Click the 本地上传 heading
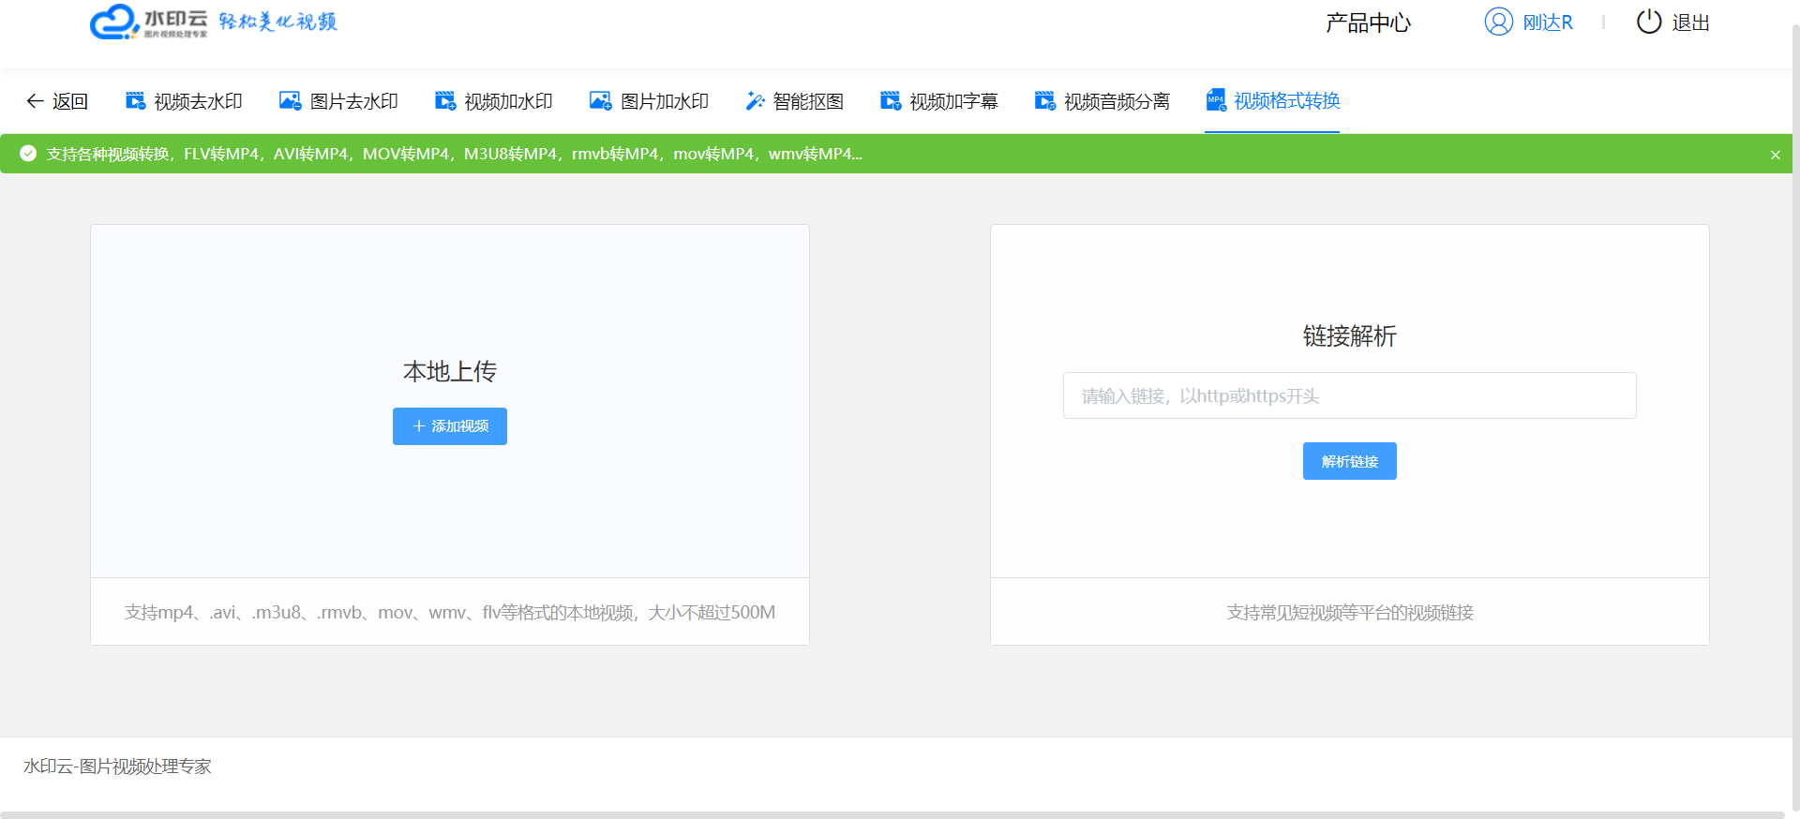The image size is (1800, 819). point(450,372)
